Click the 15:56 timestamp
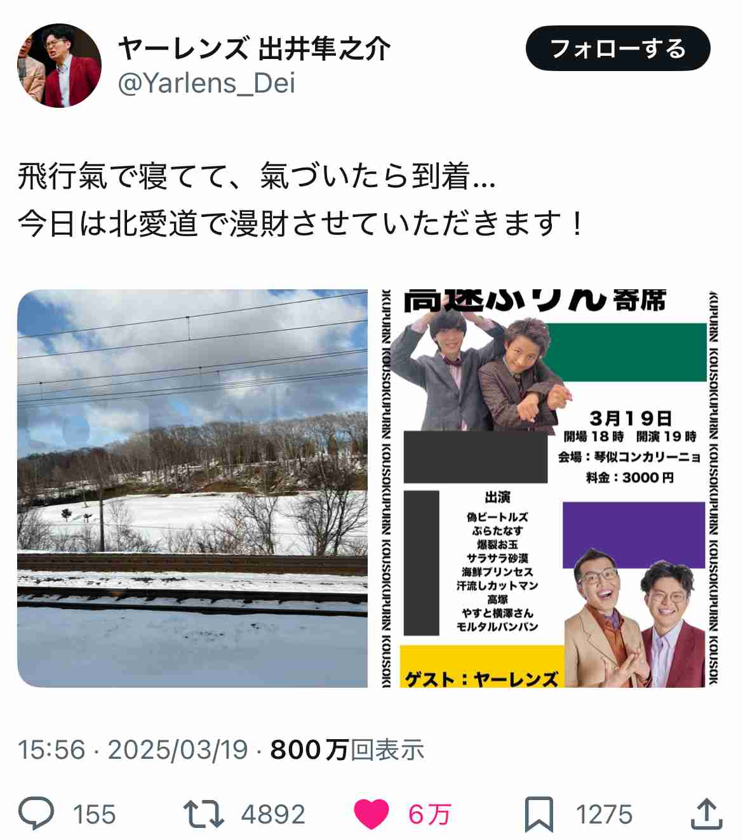Viewport: 743px width, 840px height. [51, 750]
